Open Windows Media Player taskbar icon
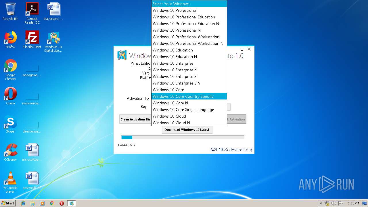The height and width of the screenshot is (207, 368). pyautogui.click(x=42, y=203)
